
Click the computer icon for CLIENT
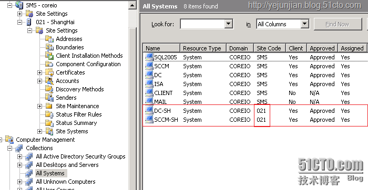tap(149, 93)
